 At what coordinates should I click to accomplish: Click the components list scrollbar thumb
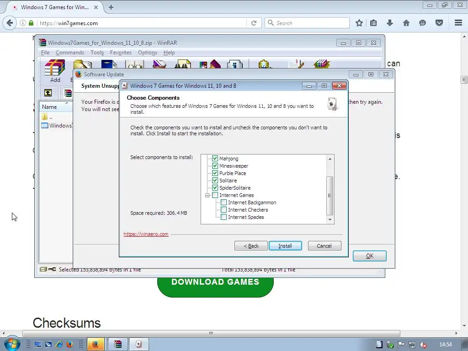tap(330, 196)
